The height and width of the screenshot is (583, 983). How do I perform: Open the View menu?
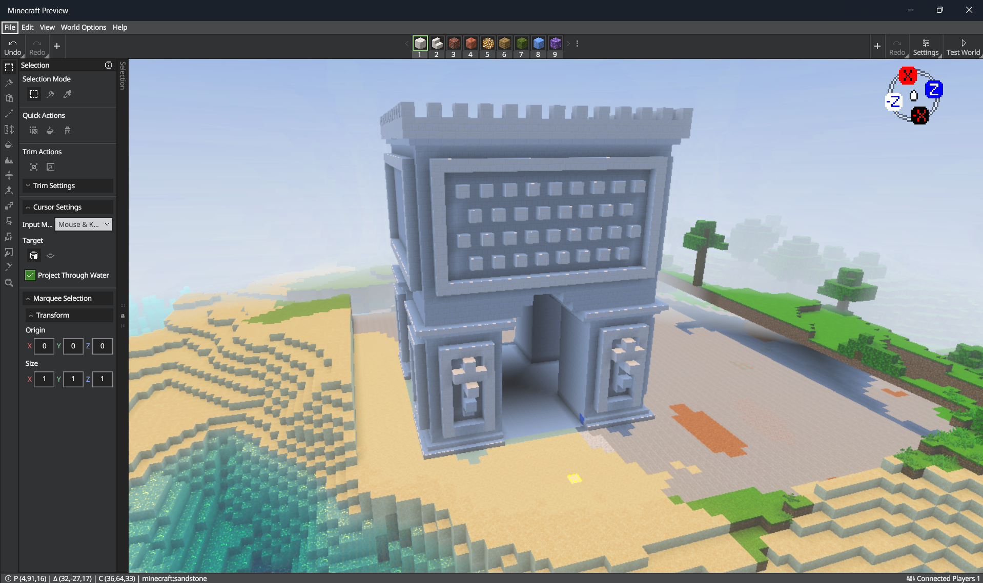click(47, 27)
